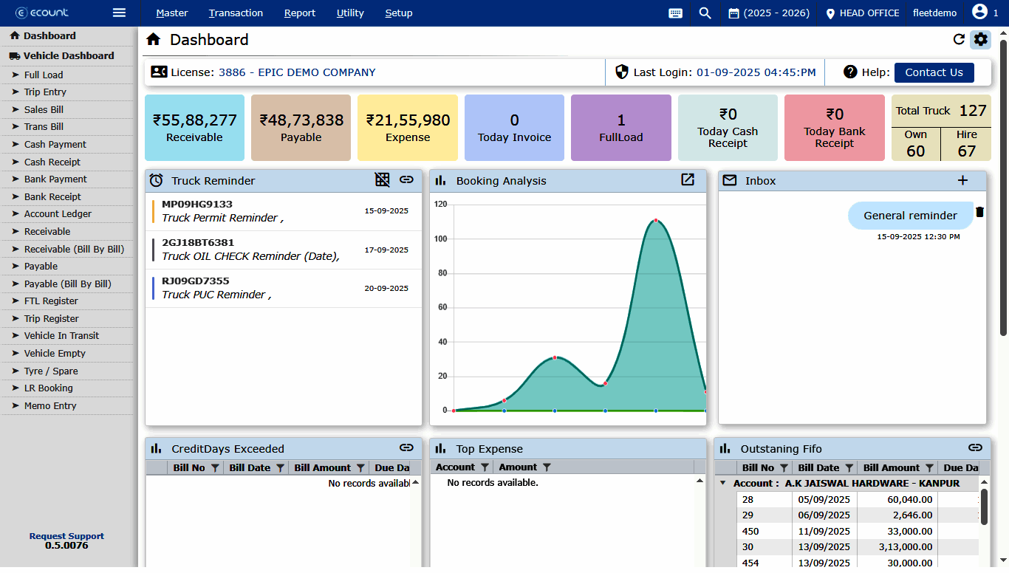1009x573 pixels.
Task: Open the Report menu
Action: tap(299, 13)
